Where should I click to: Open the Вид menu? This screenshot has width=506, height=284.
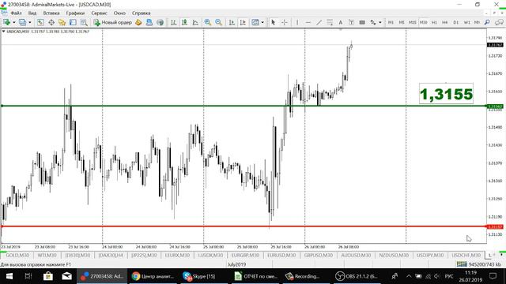click(x=32, y=13)
